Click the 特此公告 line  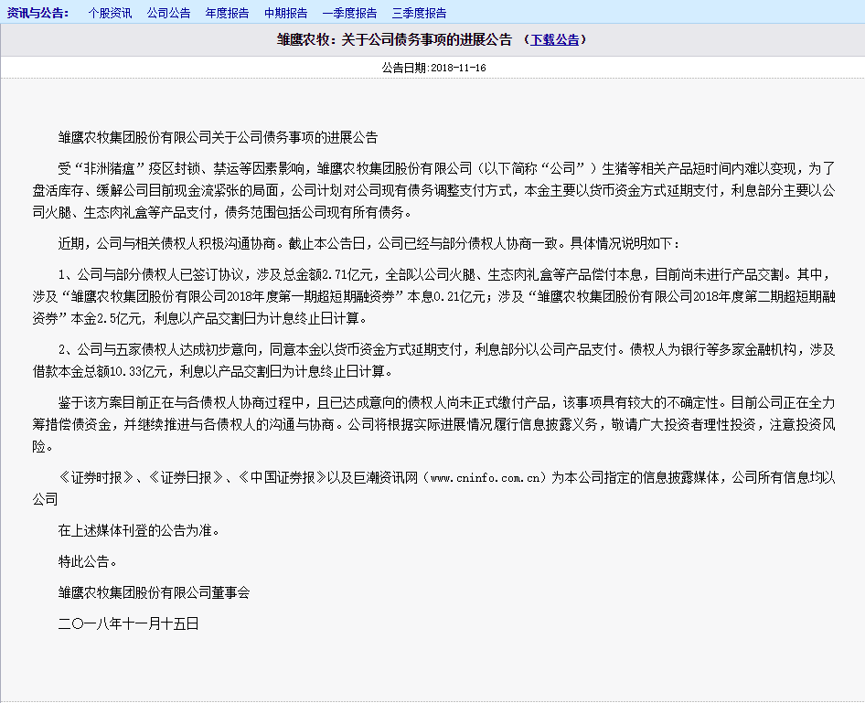click(x=87, y=561)
